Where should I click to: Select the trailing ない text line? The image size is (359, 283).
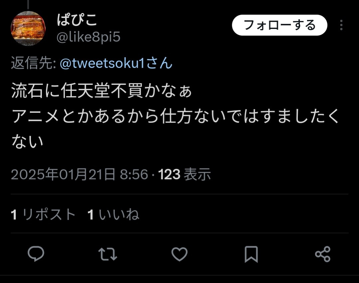point(27,141)
